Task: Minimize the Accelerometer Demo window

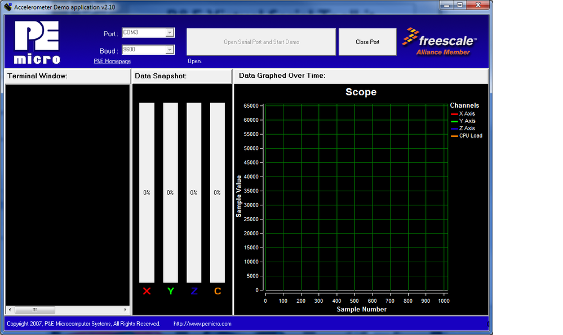Action: 447,6
